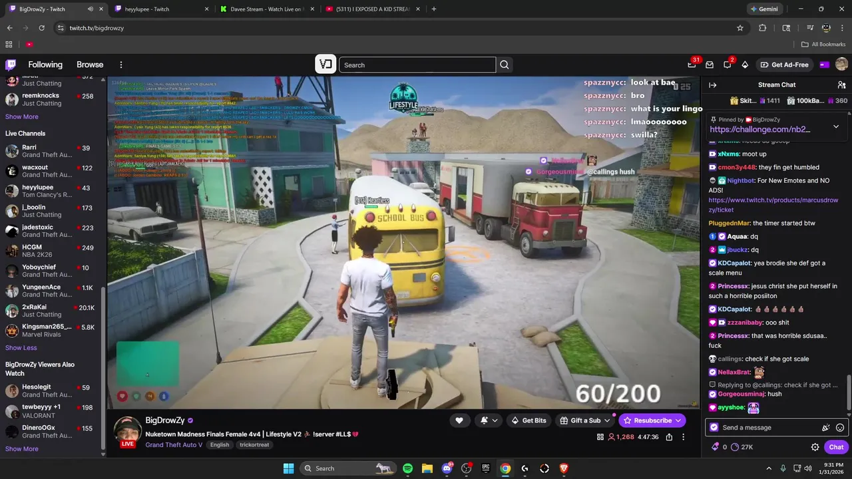Click the purple Turbo badge icon
This screenshot has width=852, height=479.
(x=824, y=65)
